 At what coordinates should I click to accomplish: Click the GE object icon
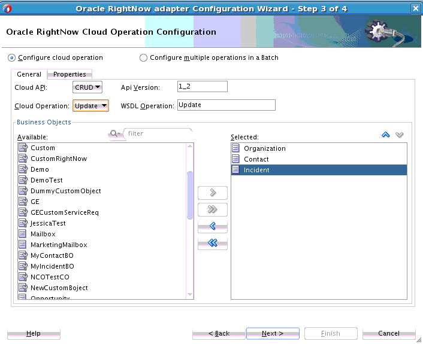(23, 202)
